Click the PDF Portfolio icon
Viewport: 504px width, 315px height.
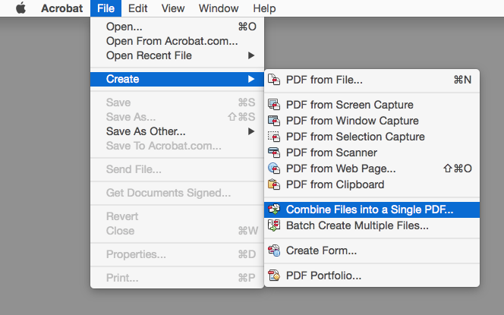(x=274, y=276)
